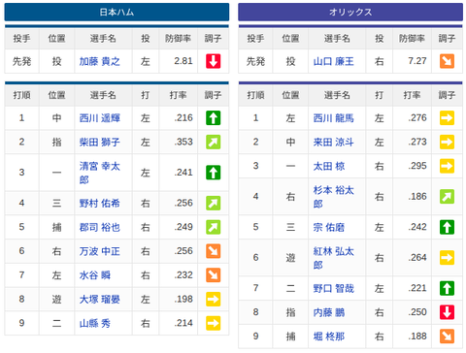Image resolution: width=466 pixels, height=353 pixels.
Task: Click the yellow condition arrow for 西川 龍馬
Action: click(447, 118)
